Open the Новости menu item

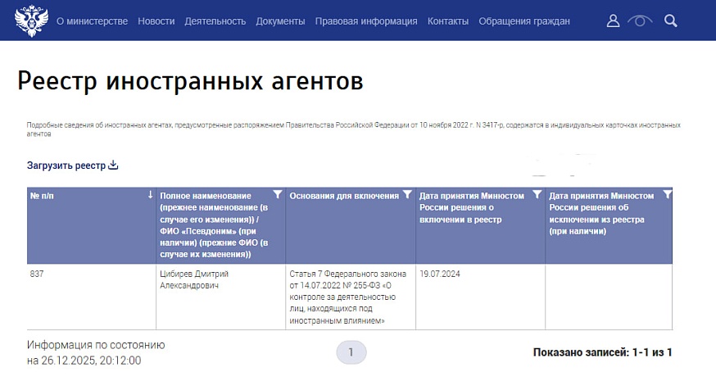(156, 21)
